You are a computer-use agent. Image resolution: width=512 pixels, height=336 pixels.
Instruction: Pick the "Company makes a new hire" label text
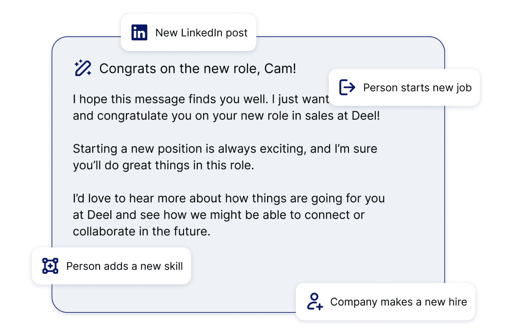point(398,302)
